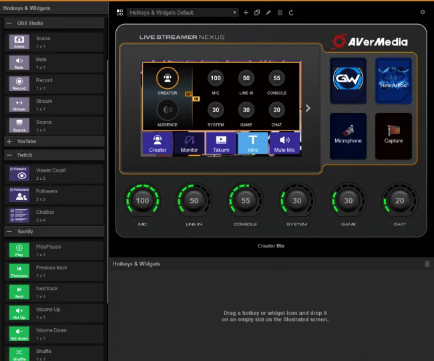Go to next screen page arrow
The image size is (434, 361).
coord(308,108)
